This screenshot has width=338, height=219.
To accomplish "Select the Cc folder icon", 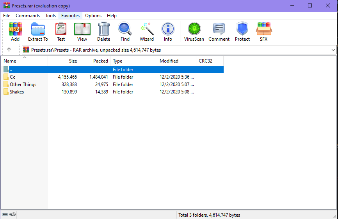I will pyautogui.click(x=6, y=77).
